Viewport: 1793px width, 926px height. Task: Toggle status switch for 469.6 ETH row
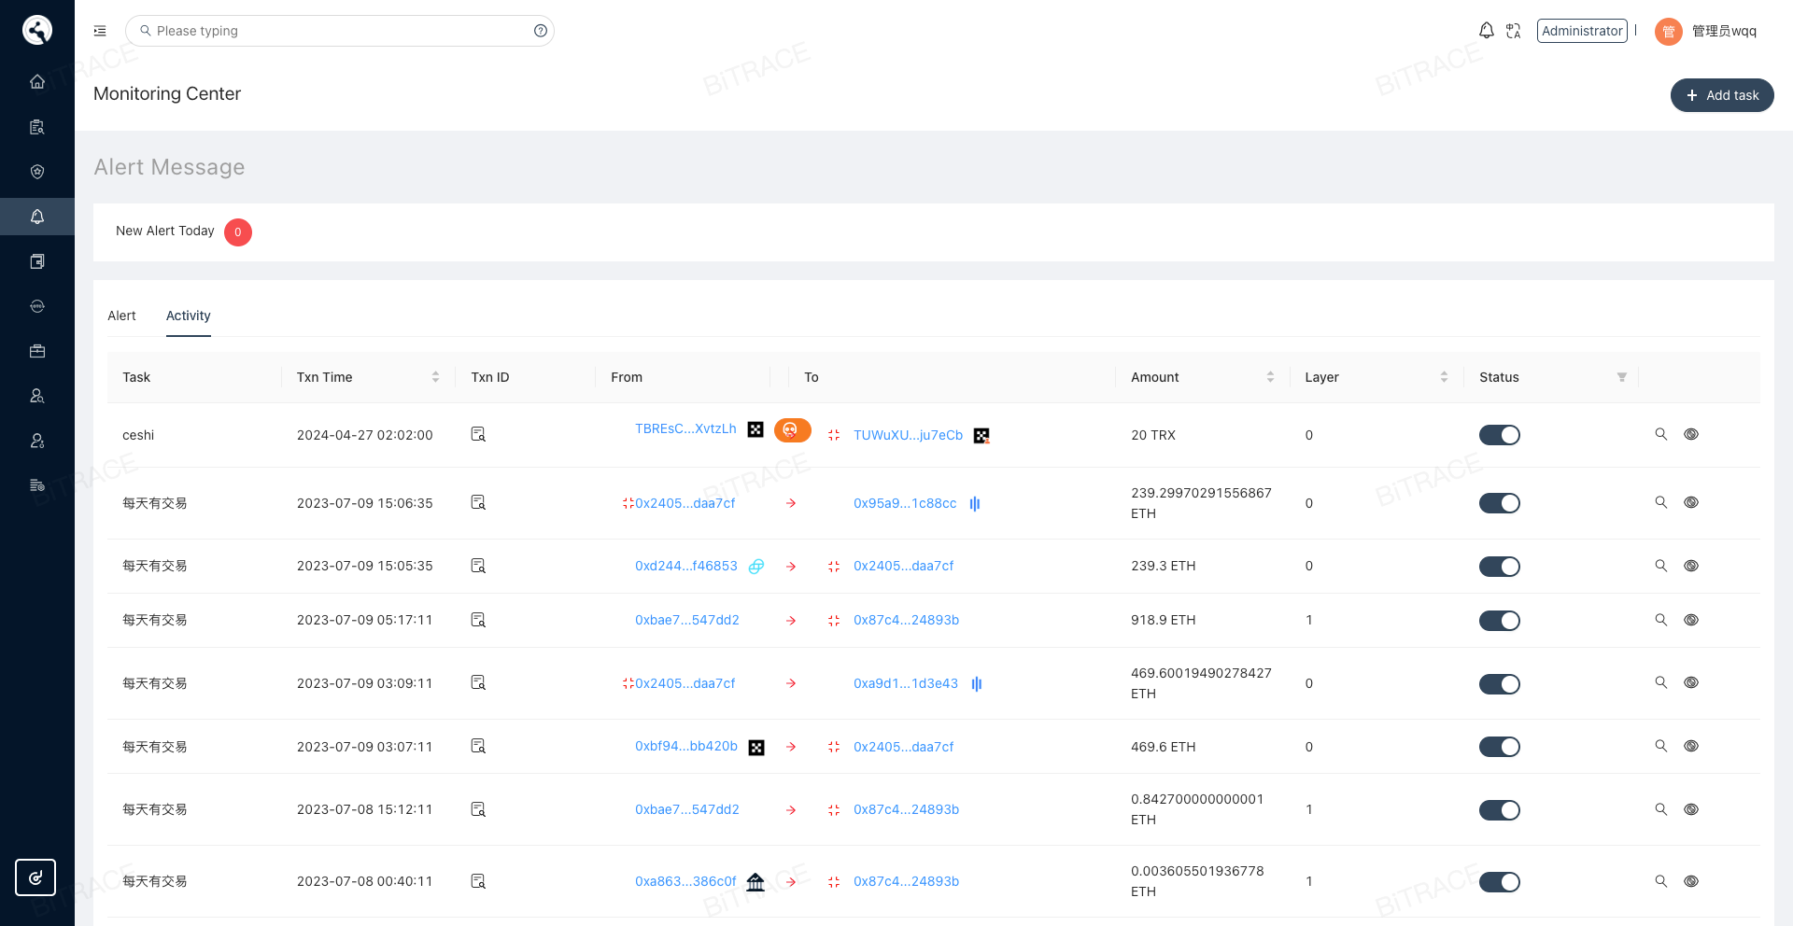pos(1500,747)
